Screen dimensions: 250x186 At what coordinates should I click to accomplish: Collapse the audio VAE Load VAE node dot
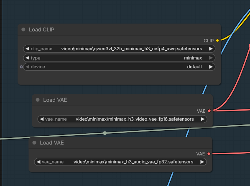[34, 143]
